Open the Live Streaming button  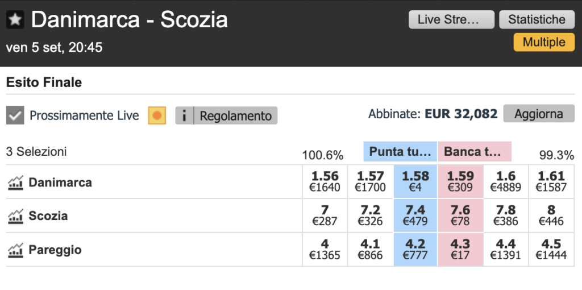(x=451, y=20)
